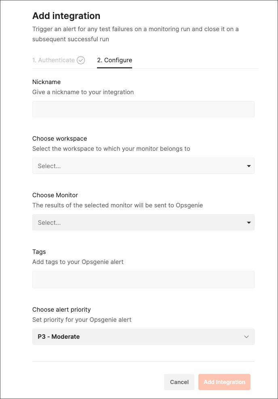
Task: Click the Nickname field label
Action: click(x=46, y=82)
